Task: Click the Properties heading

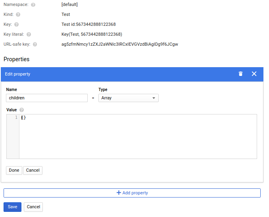Action: click(x=17, y=59)
